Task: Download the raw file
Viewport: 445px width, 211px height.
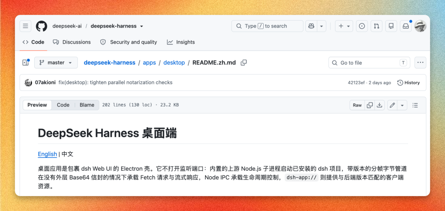Action: pyautogui.click(x=379, y=105)
